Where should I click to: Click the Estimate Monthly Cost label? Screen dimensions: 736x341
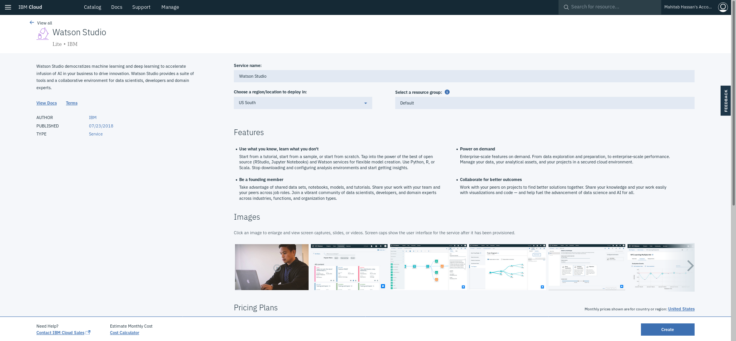click(x=131, y=326)
